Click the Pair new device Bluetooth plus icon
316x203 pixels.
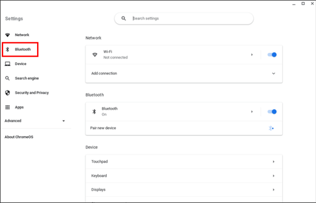point(271,128)
